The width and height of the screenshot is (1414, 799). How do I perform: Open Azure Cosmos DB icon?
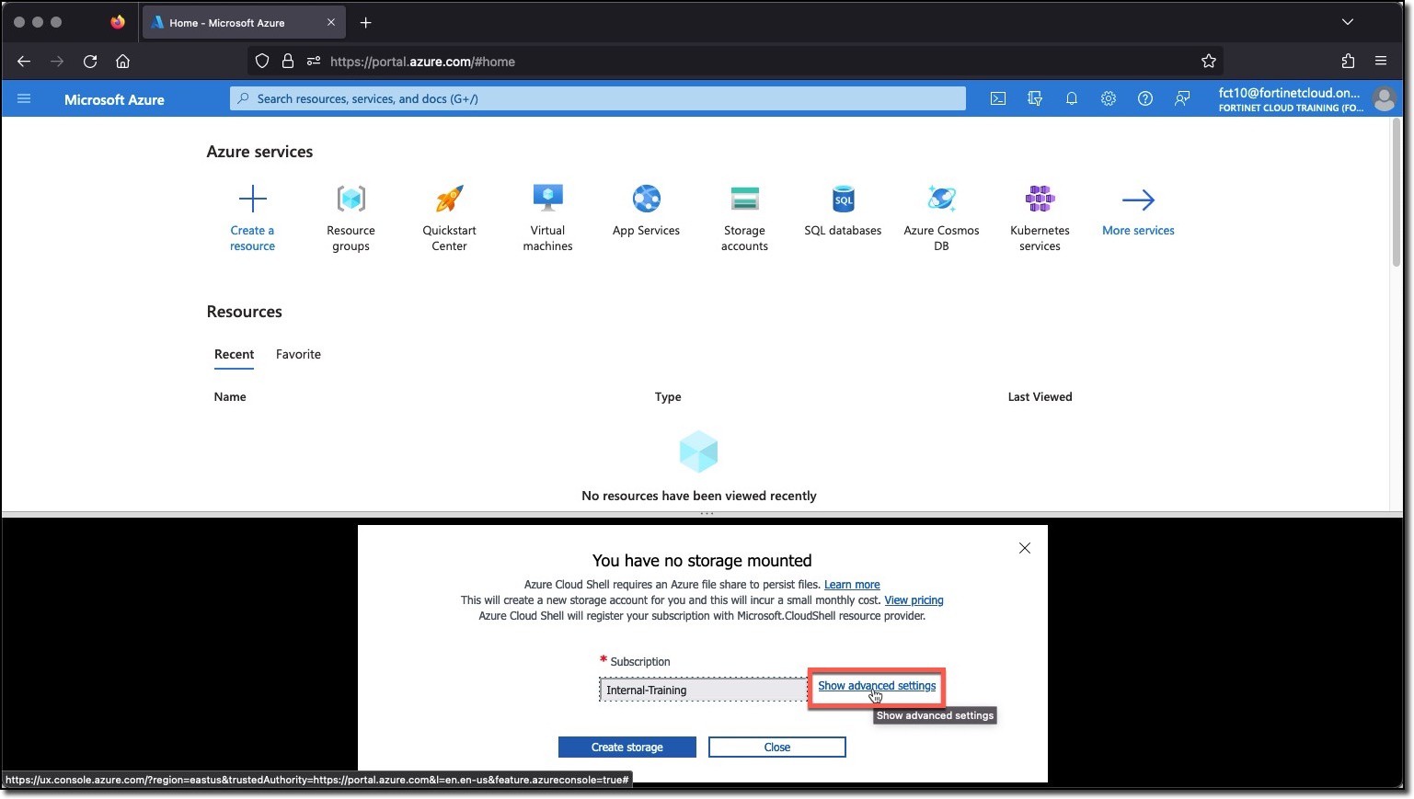[x=941, y=199]
